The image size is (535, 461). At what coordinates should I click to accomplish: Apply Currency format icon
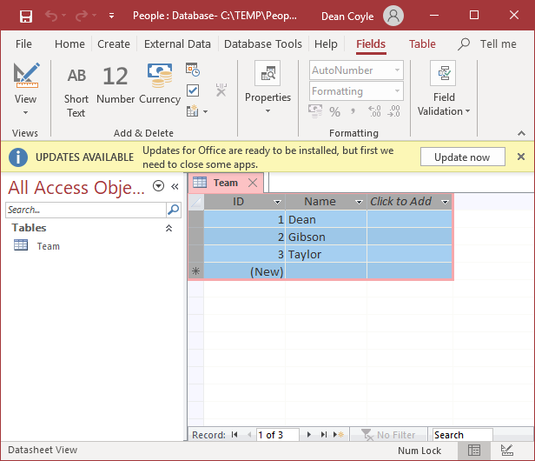(x=315, y=111)
